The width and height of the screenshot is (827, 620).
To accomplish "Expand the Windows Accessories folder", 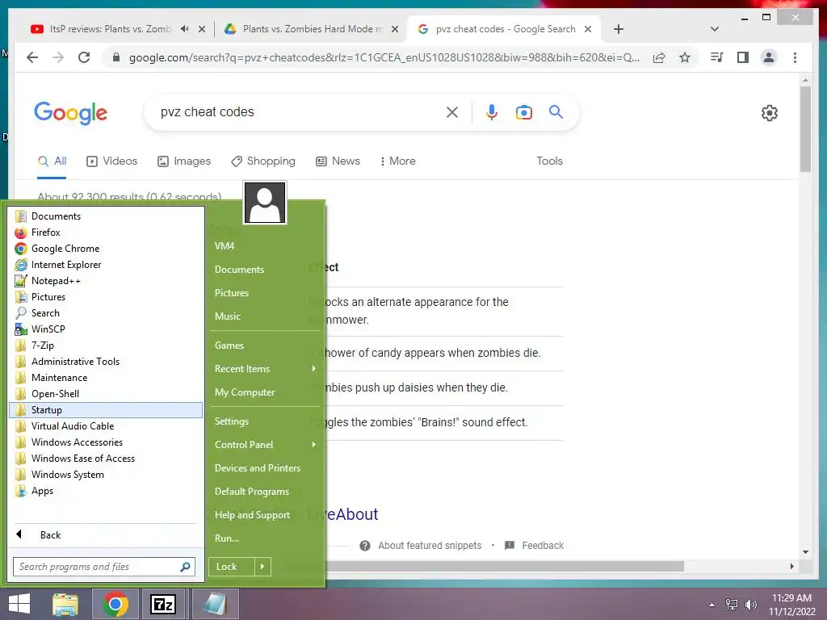I will [x=106, y=442].
